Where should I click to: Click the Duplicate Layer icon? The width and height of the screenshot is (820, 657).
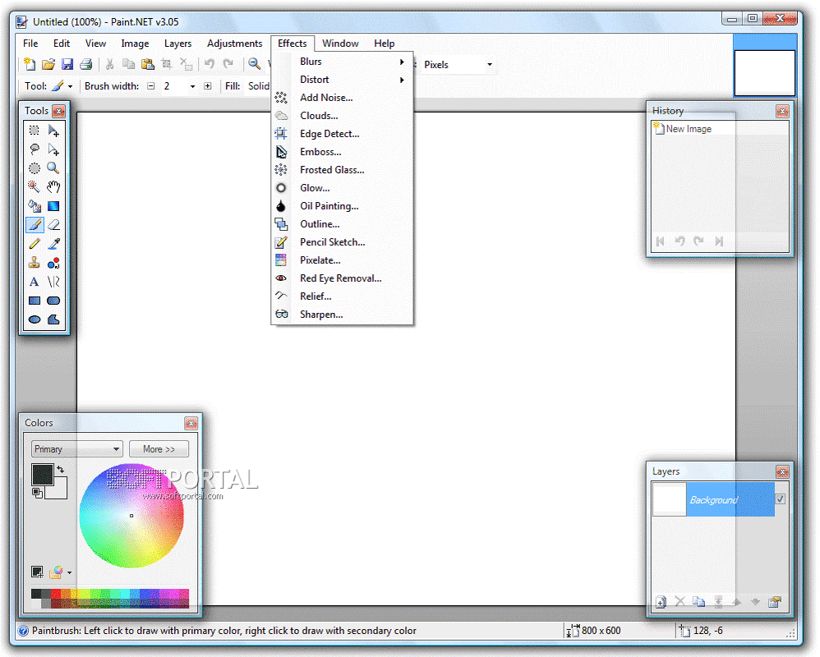click(x=698, y=602)
